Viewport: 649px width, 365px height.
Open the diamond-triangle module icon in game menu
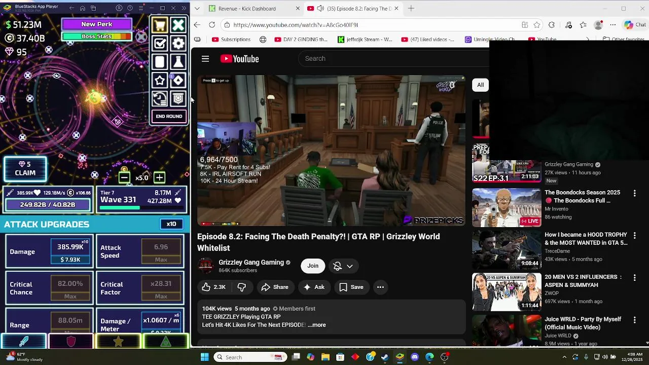pos(178,80)
